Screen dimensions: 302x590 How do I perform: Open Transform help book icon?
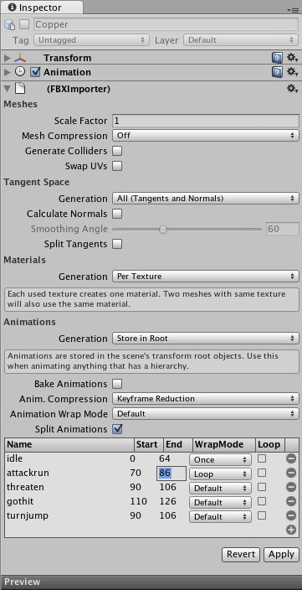click(x=277, y=58)
